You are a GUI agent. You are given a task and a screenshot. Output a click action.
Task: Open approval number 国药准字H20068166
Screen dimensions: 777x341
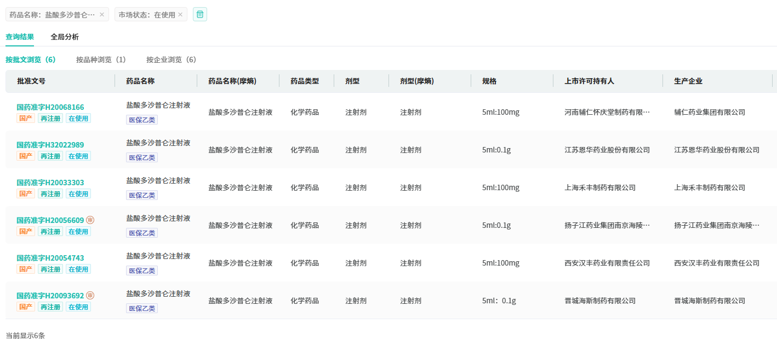pos(50,107)
